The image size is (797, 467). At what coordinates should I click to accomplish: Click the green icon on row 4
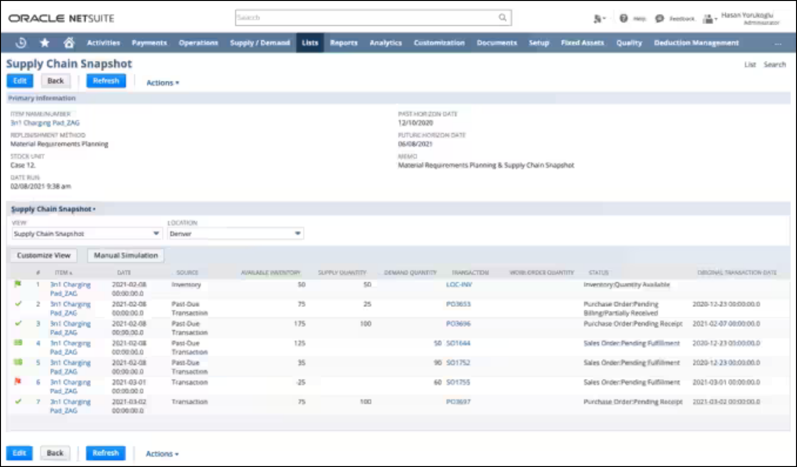pyautogui.click(x=18, y=343)
